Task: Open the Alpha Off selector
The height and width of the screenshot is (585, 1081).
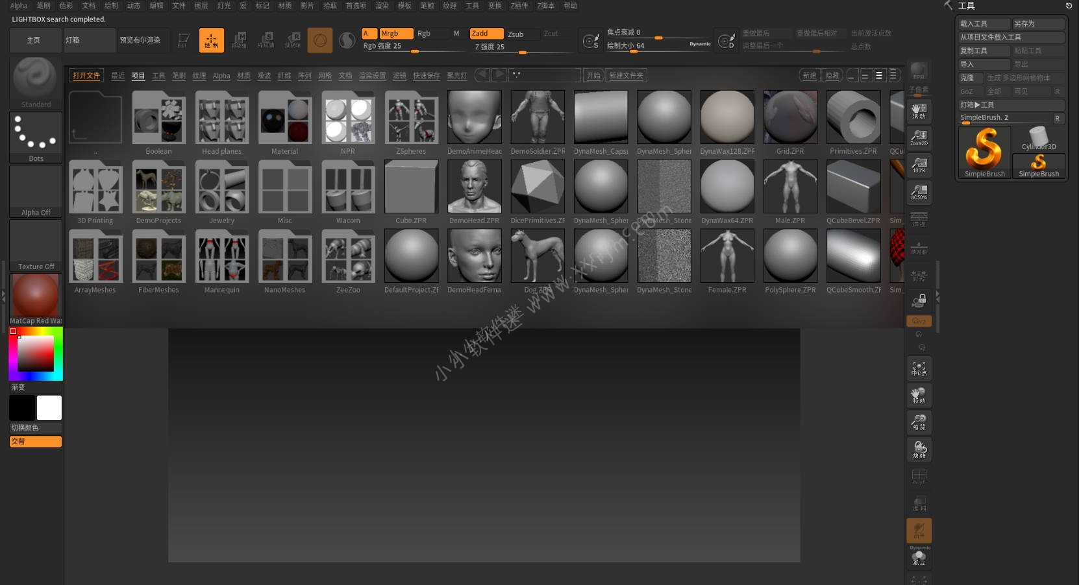Action: point(36,191)
